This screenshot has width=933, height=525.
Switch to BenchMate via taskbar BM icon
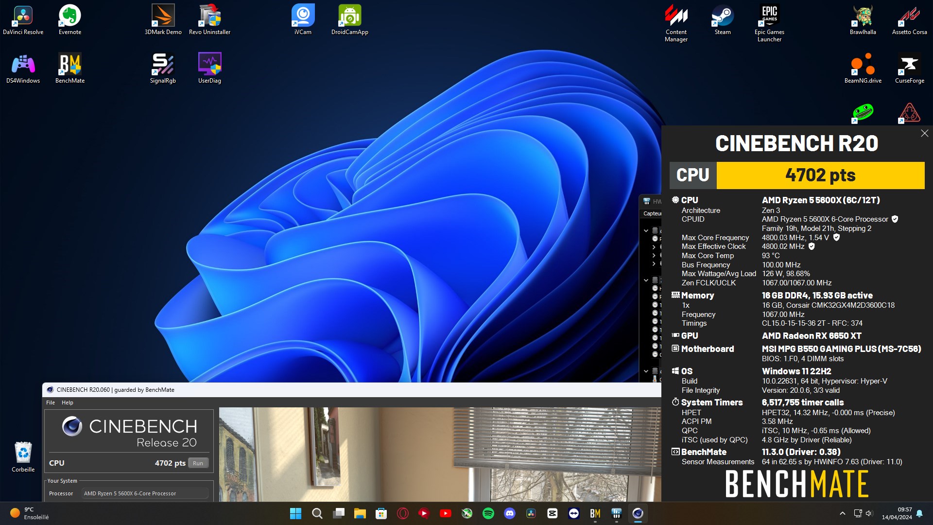point(595,513)
